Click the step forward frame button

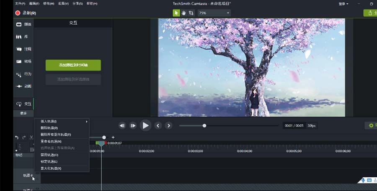coord(133,126)
